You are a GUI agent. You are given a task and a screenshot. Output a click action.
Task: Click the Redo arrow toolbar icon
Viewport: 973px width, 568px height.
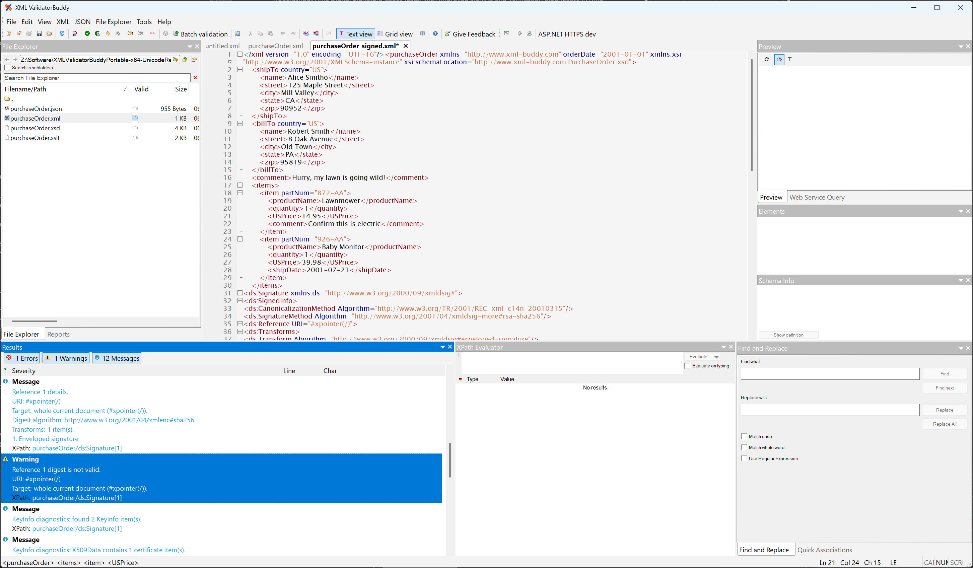pos(293,33)
